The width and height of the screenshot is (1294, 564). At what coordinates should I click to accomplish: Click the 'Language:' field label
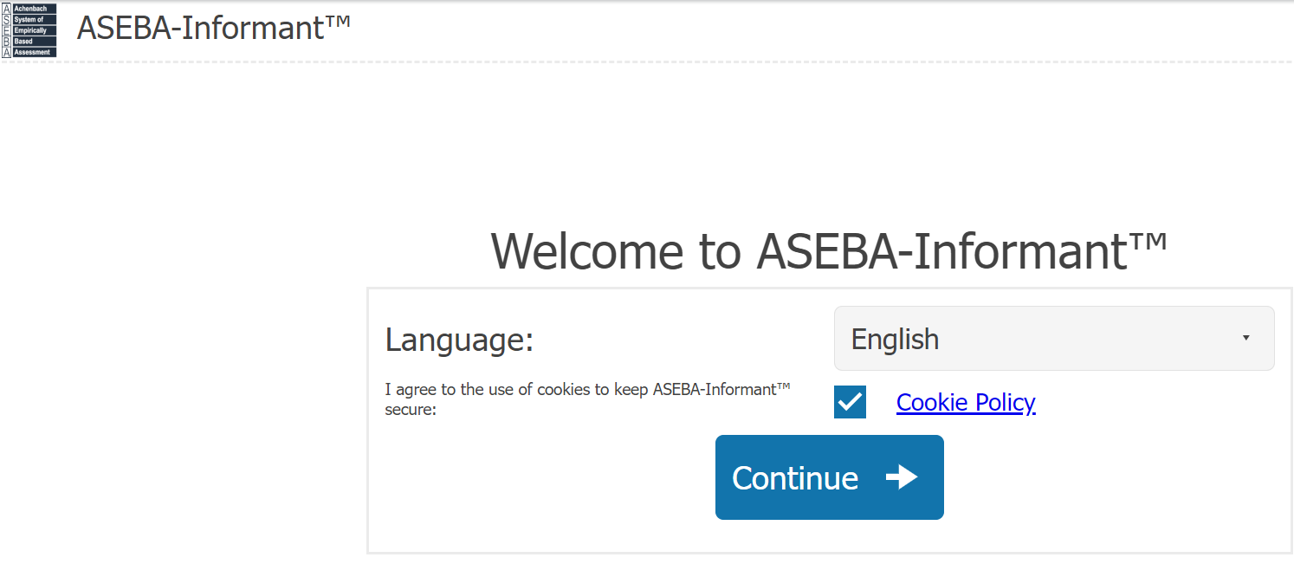pos(459,340)
